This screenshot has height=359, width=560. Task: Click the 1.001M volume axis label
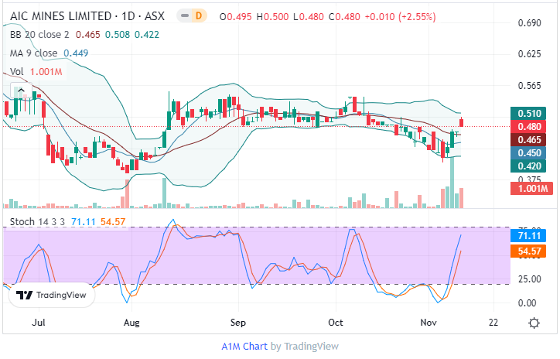tap(528, 189)
